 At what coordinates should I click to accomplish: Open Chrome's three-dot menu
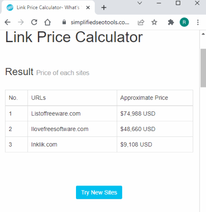tap(198, 22)
